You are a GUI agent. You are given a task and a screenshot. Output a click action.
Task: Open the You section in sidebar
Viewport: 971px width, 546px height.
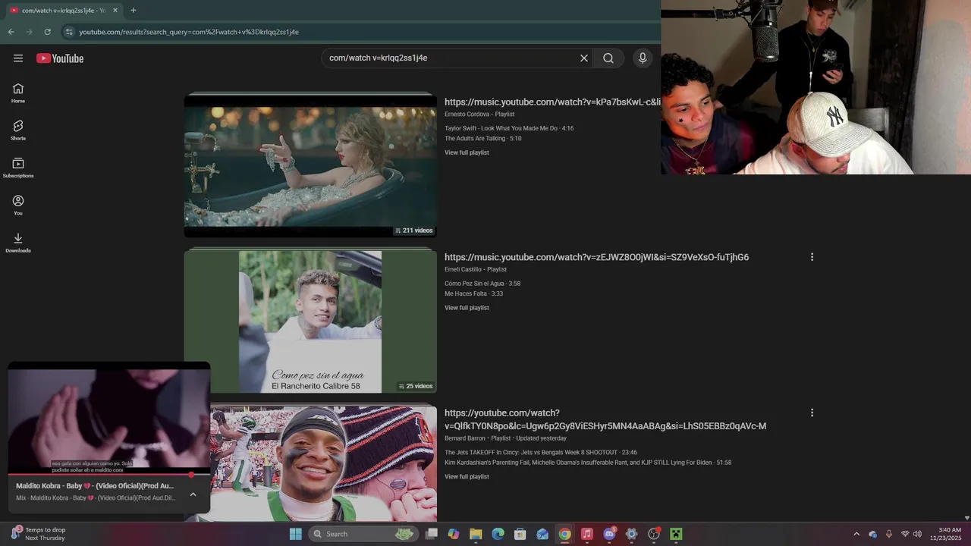point(18,206)
